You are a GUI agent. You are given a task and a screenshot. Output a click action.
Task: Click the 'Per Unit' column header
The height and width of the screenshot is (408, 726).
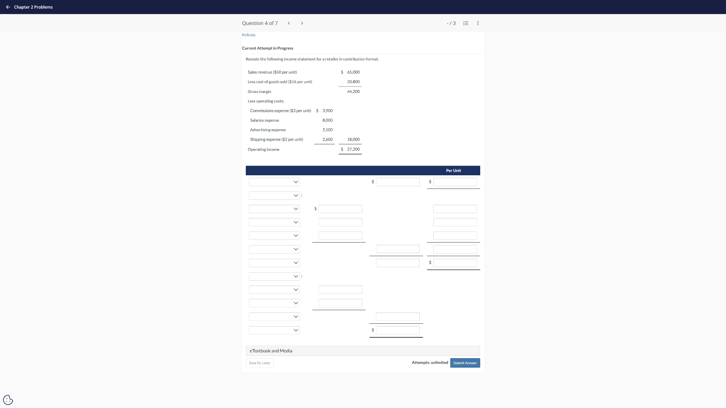coord(453,171)
